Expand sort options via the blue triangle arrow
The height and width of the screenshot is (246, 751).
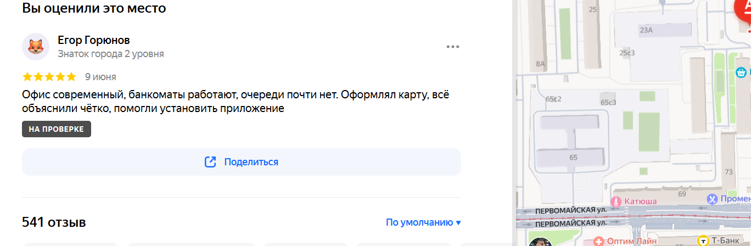point(458,223)
